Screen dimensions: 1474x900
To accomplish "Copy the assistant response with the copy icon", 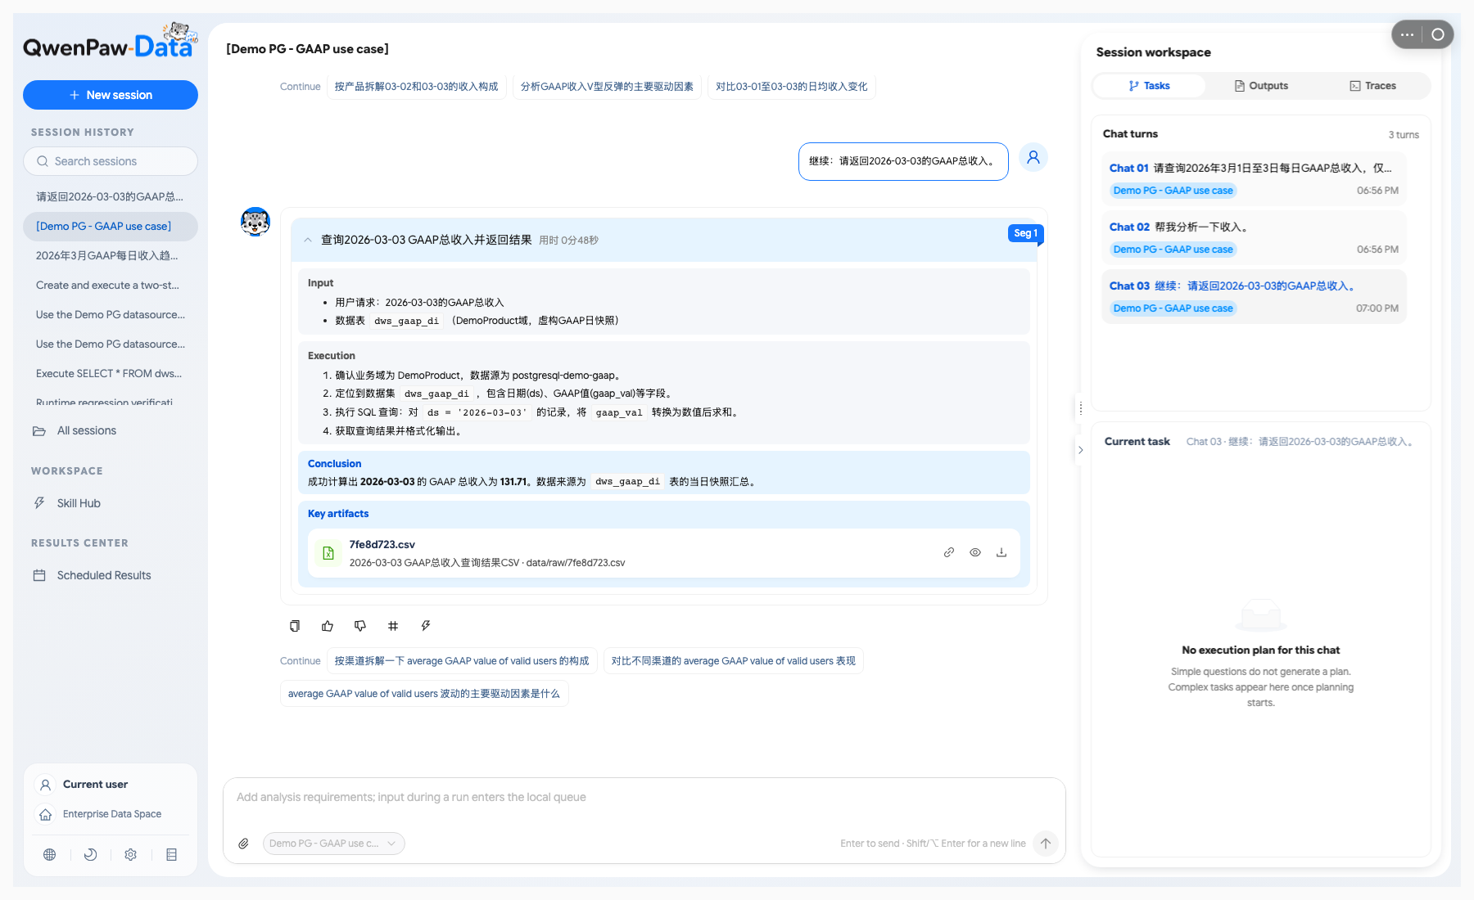I will [x=295, y=626].
